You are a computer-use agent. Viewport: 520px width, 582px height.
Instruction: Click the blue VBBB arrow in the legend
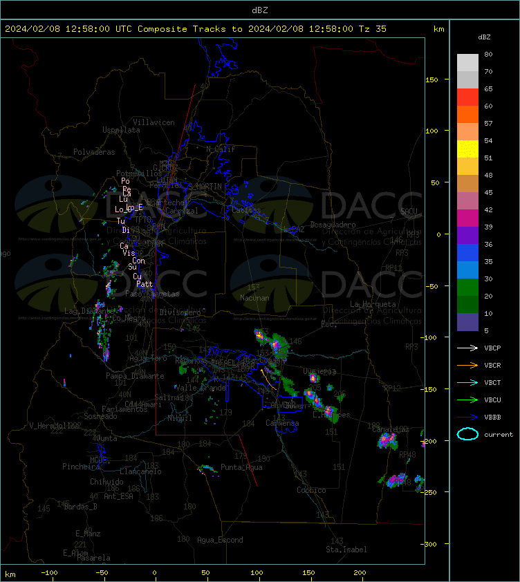click(467, 417)
